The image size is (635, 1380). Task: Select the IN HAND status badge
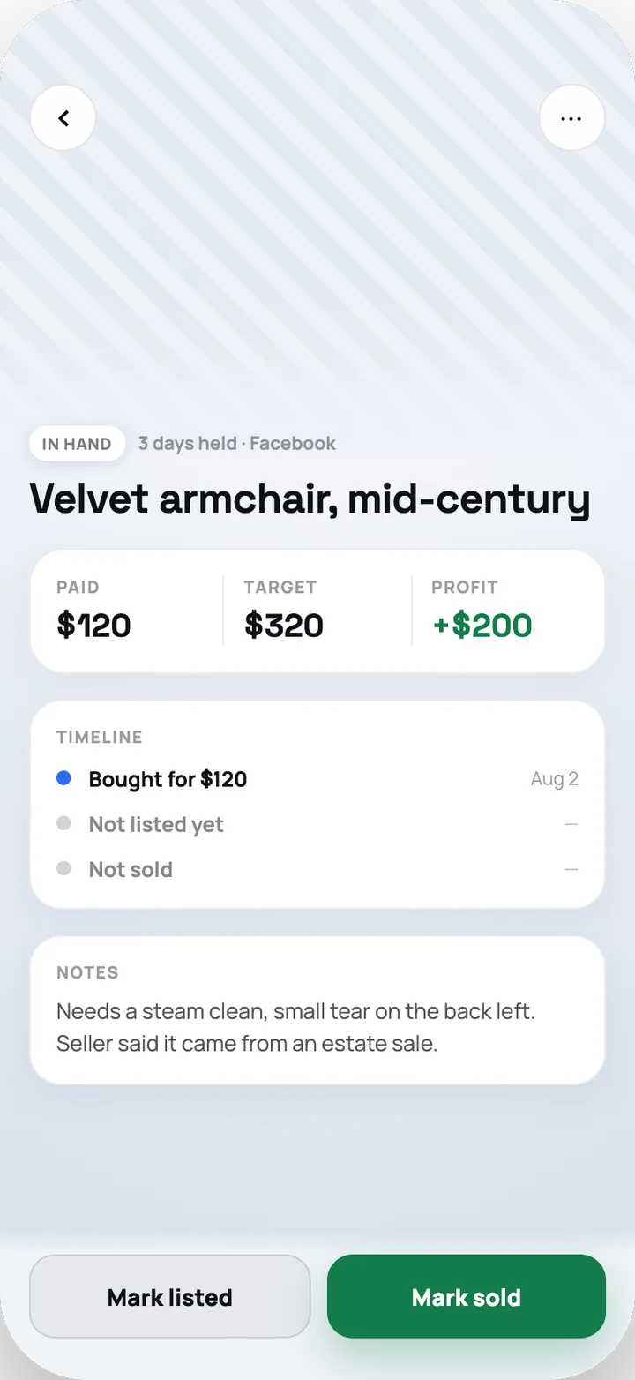click(77, 444)
